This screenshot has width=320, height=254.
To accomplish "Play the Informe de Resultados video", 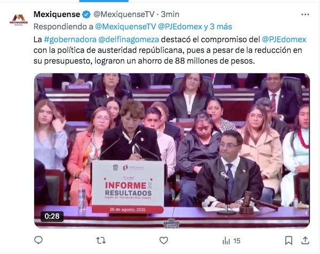I will pyautogui.click(x=172, y=150).
